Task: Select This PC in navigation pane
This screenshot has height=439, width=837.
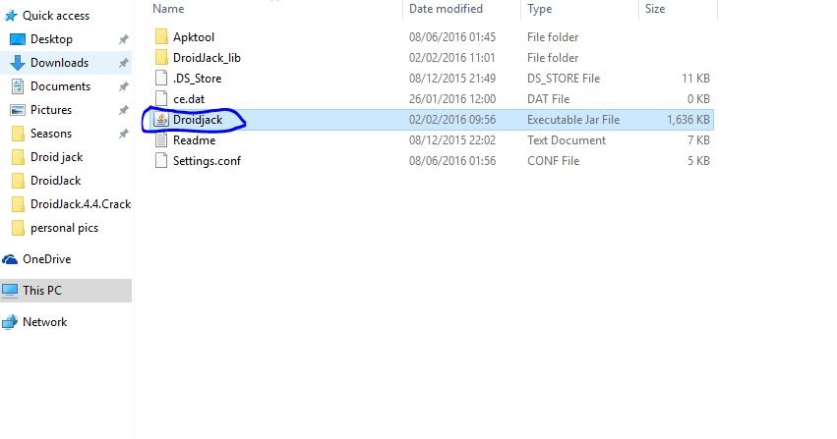Action: point(42,291)
